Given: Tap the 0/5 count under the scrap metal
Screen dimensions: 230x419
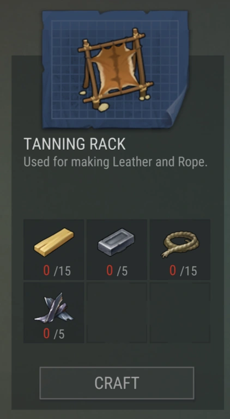Looking at the screenshot, I should point(54,334).
